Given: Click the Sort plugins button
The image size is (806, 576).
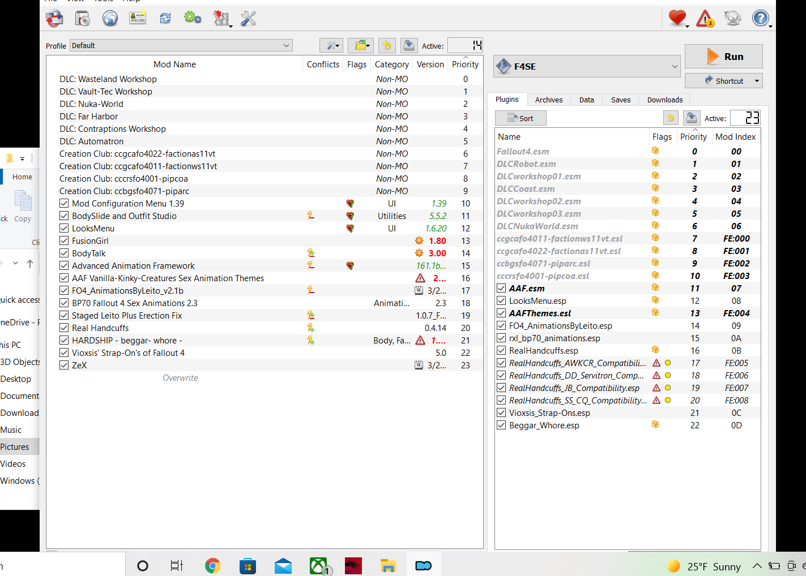Looking at the screenshot, I should (521, 118).
